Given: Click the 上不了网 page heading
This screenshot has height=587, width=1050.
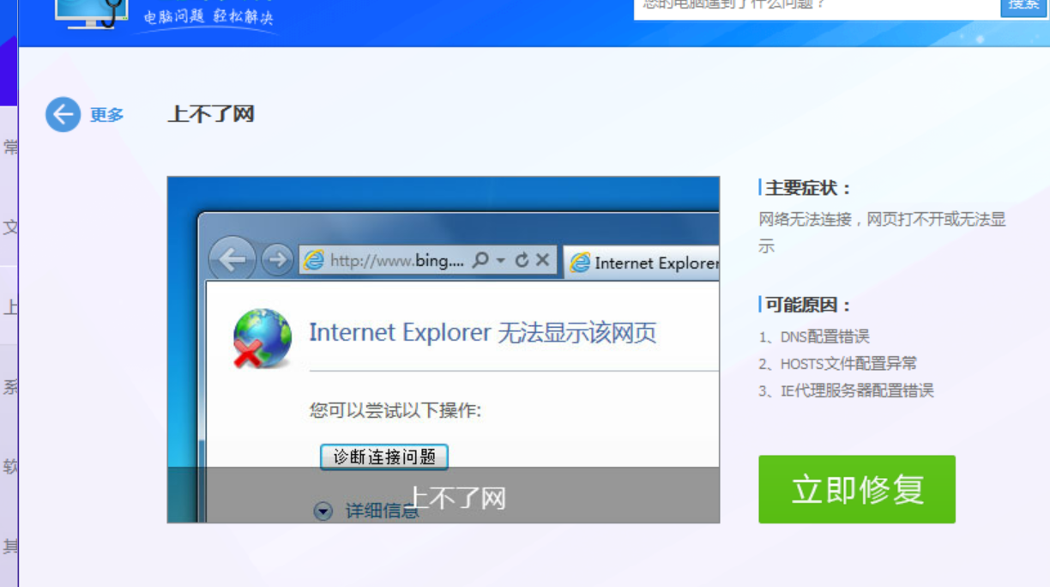Looking at the screenshot, I should click(211, 114).
